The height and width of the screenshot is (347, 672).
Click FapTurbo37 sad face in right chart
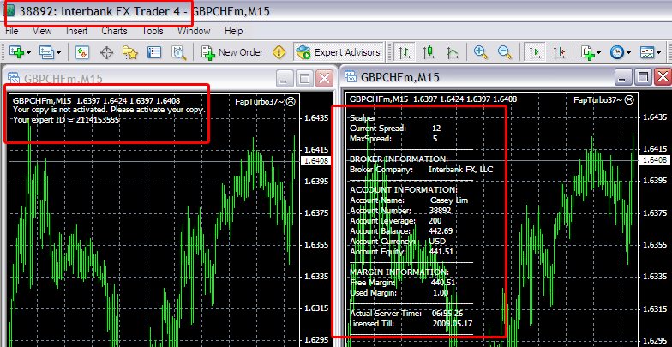[x=629, y=99]
